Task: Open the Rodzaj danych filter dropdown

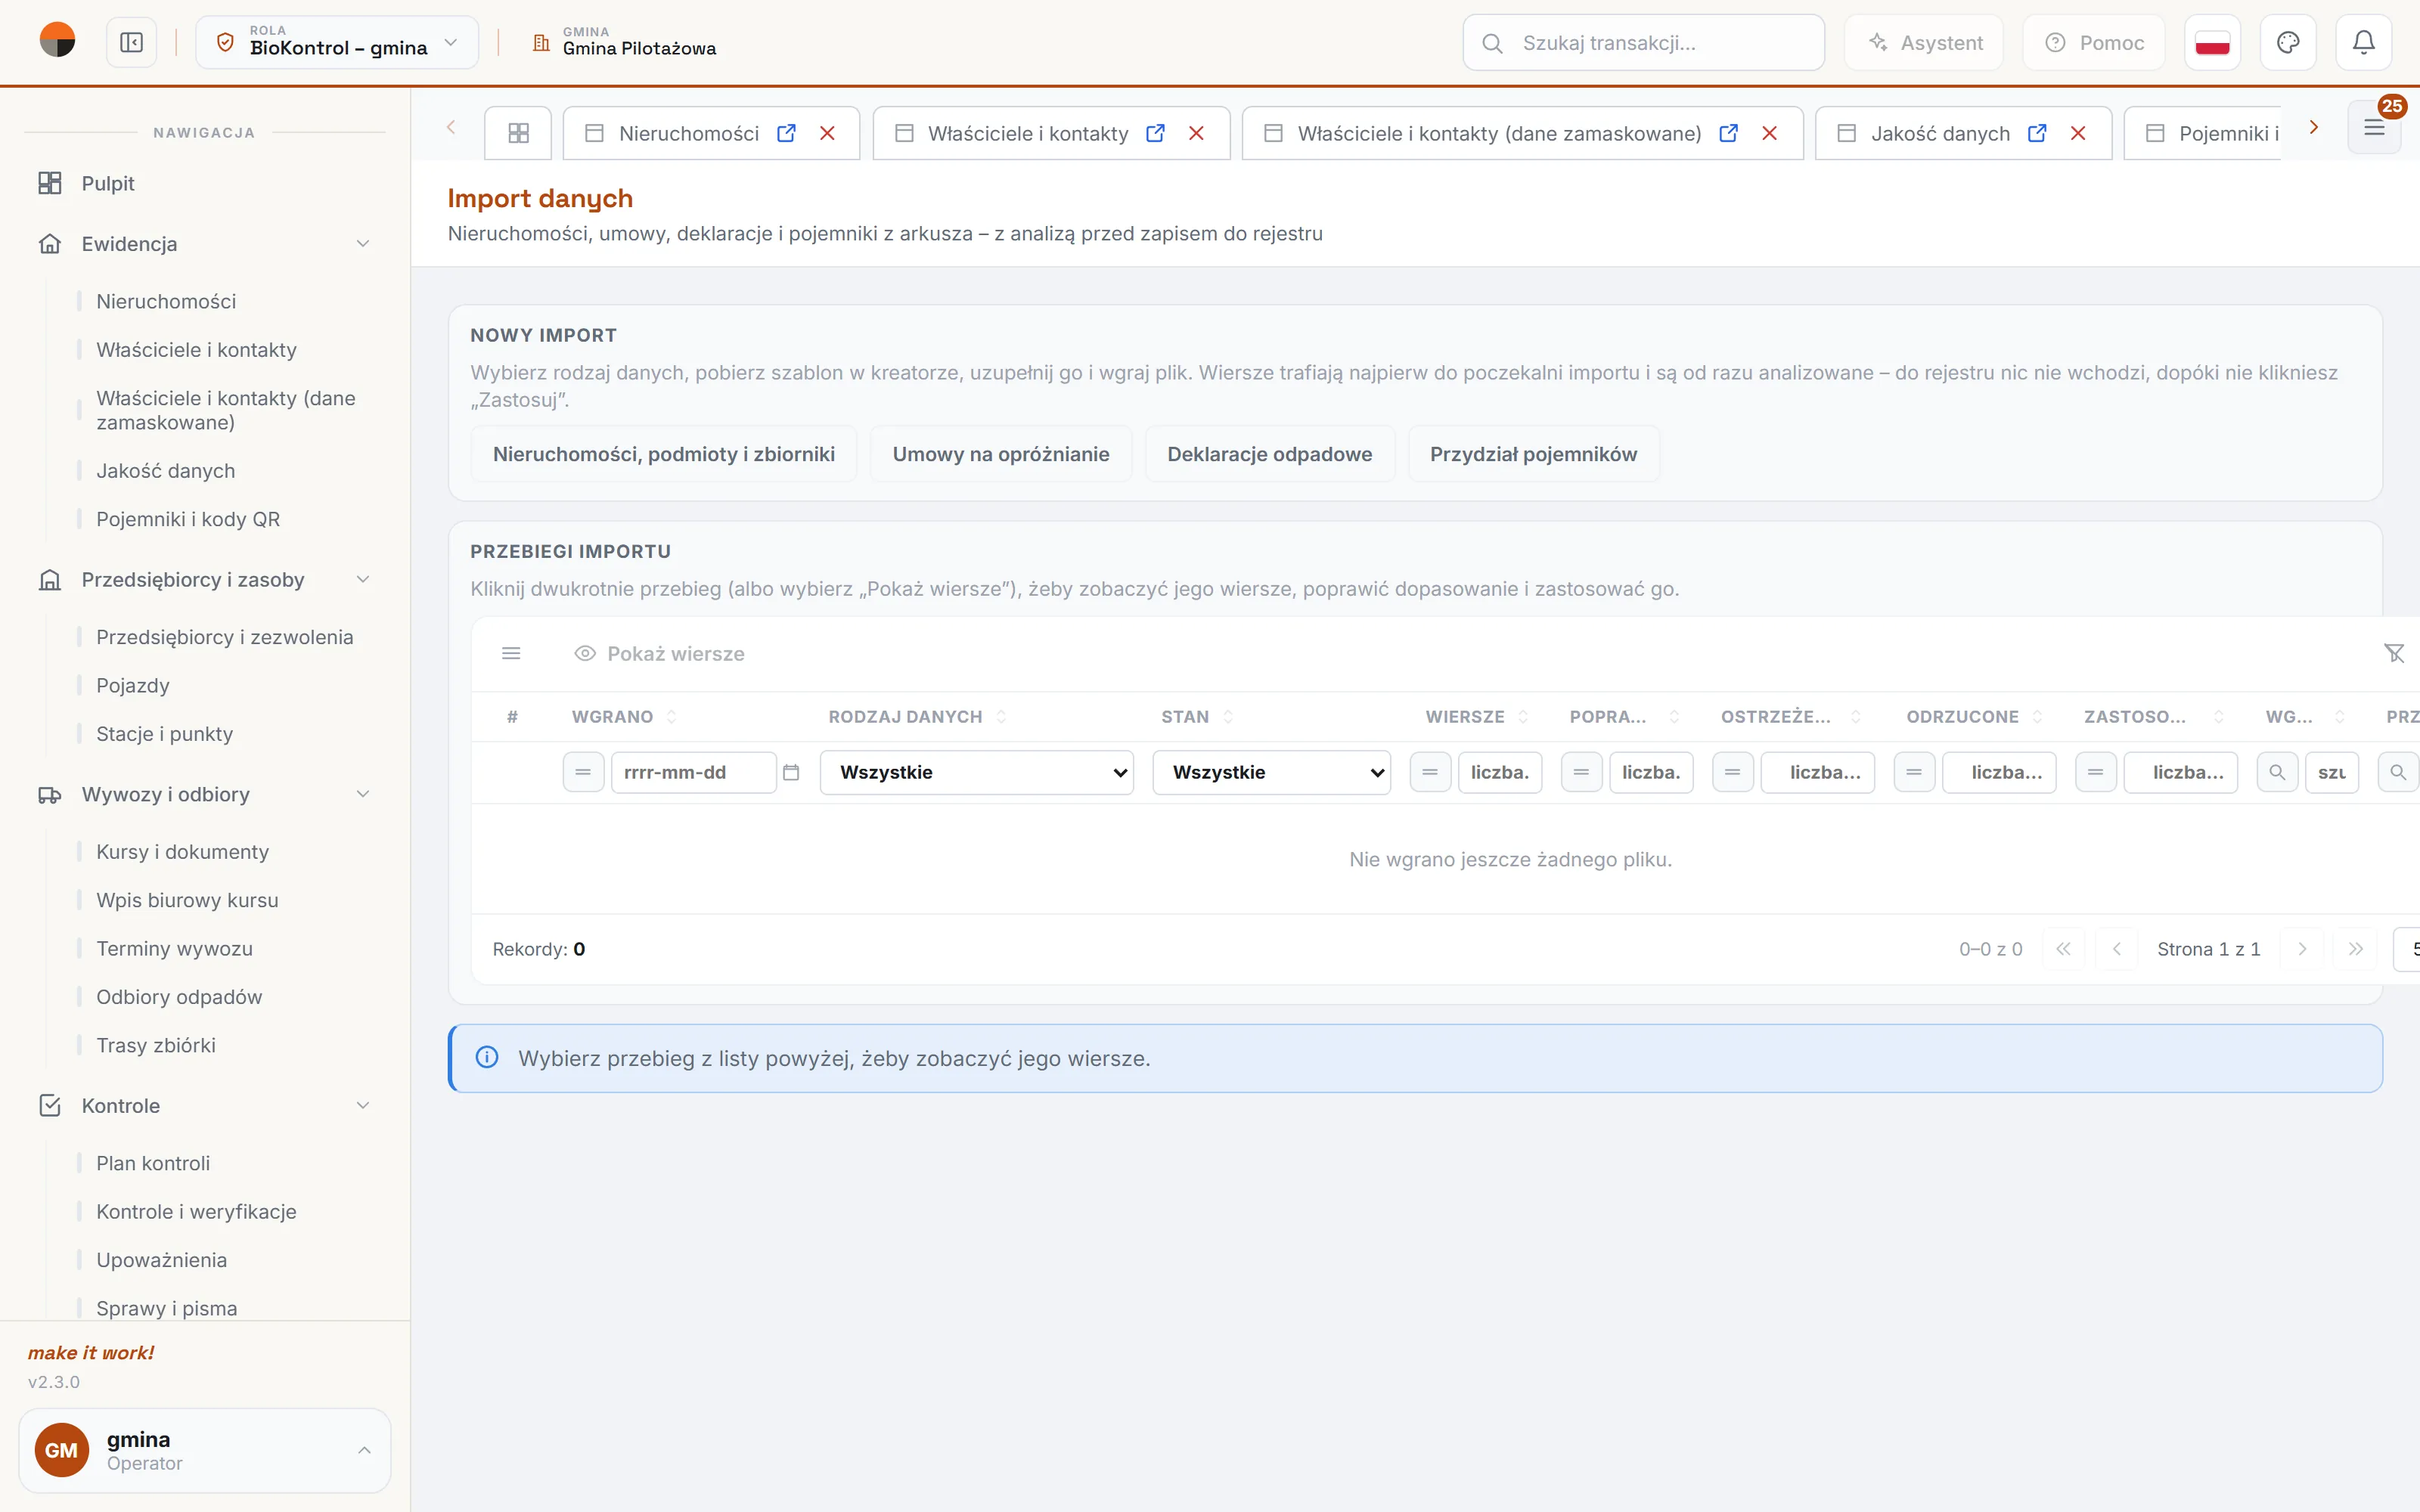Action: pos(977,772)
